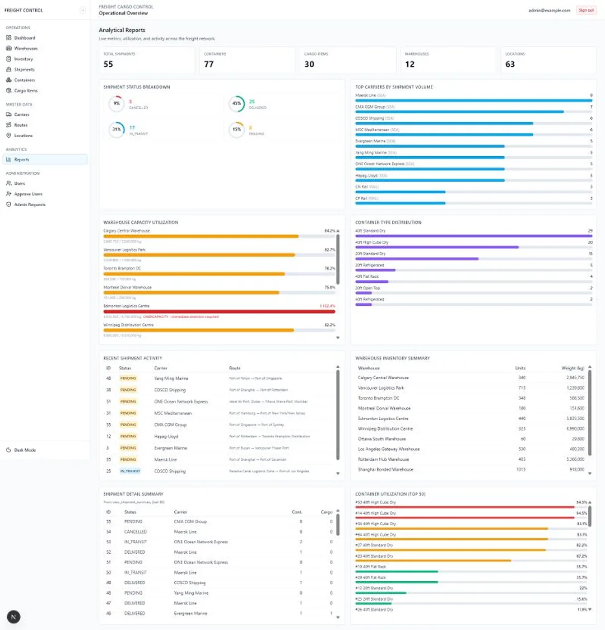This screenshot has height=630, width=605.
Task: Click down arrow in Shipment Detail Summary
Action: pyautogui.click(x=338, y=617)
